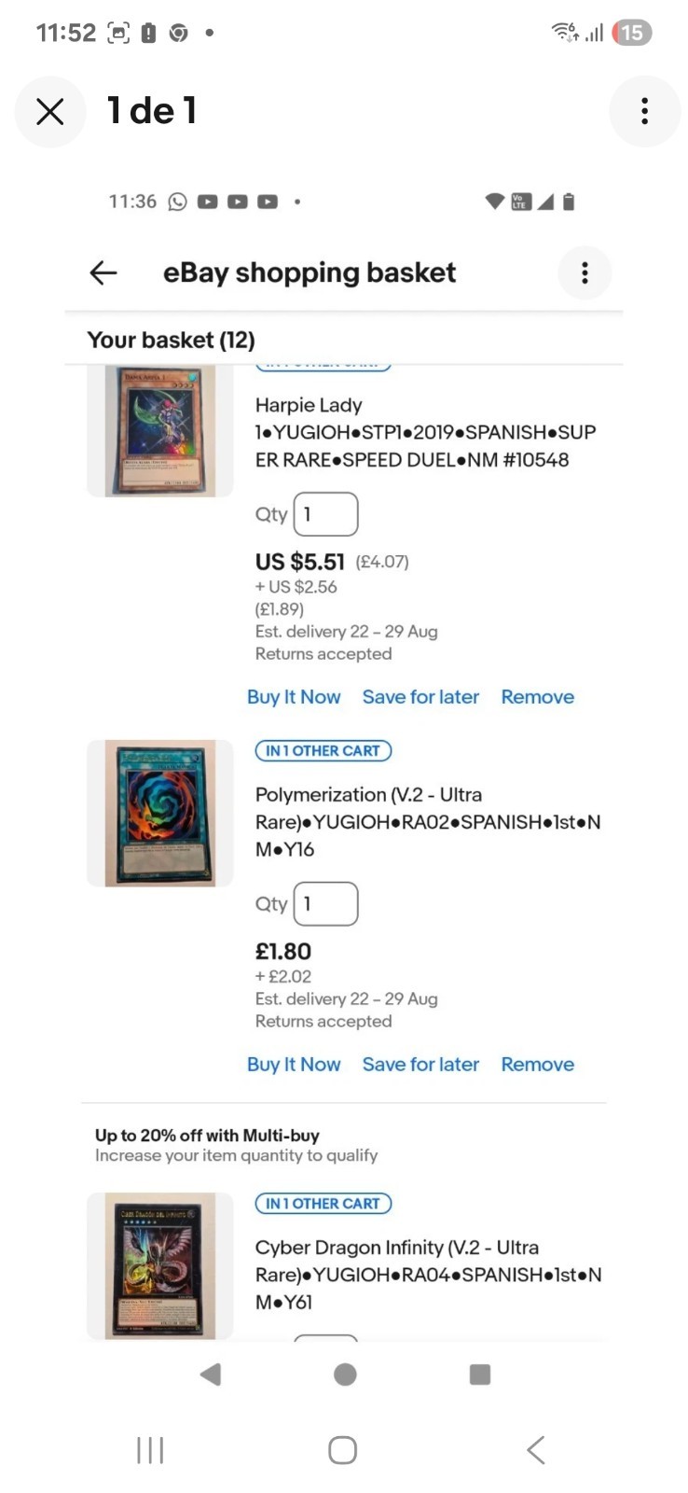Tap the inner triangle back navigation icon
The height and width of the screenshot is (1493, 688).
click(x=211, y=1374)
